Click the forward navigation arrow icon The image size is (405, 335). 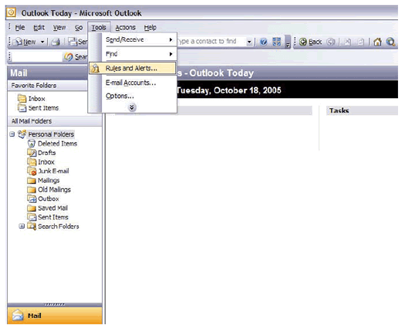coord(330,42)
